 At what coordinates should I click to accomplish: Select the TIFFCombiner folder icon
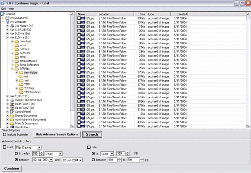point(21,92)
